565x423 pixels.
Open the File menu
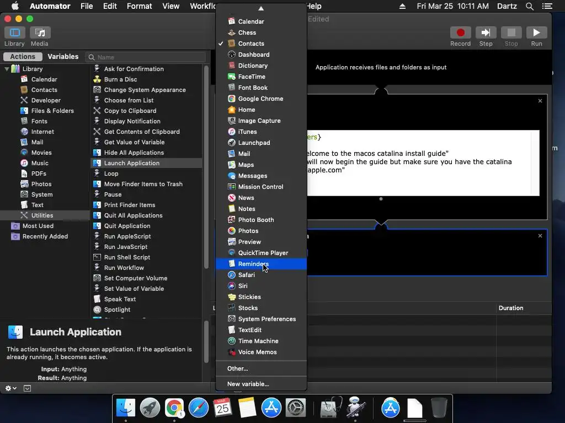pos(87,6)
